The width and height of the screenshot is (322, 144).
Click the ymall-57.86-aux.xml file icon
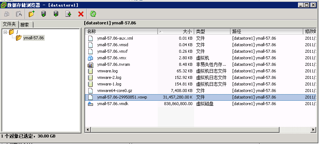90,38
